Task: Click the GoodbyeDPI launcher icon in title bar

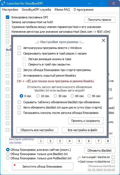Action: pos(3,3)
